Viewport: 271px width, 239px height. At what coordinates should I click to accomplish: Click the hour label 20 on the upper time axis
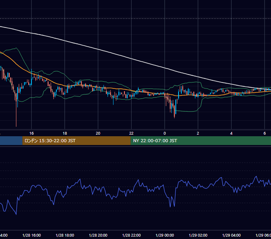pos(98,133)
